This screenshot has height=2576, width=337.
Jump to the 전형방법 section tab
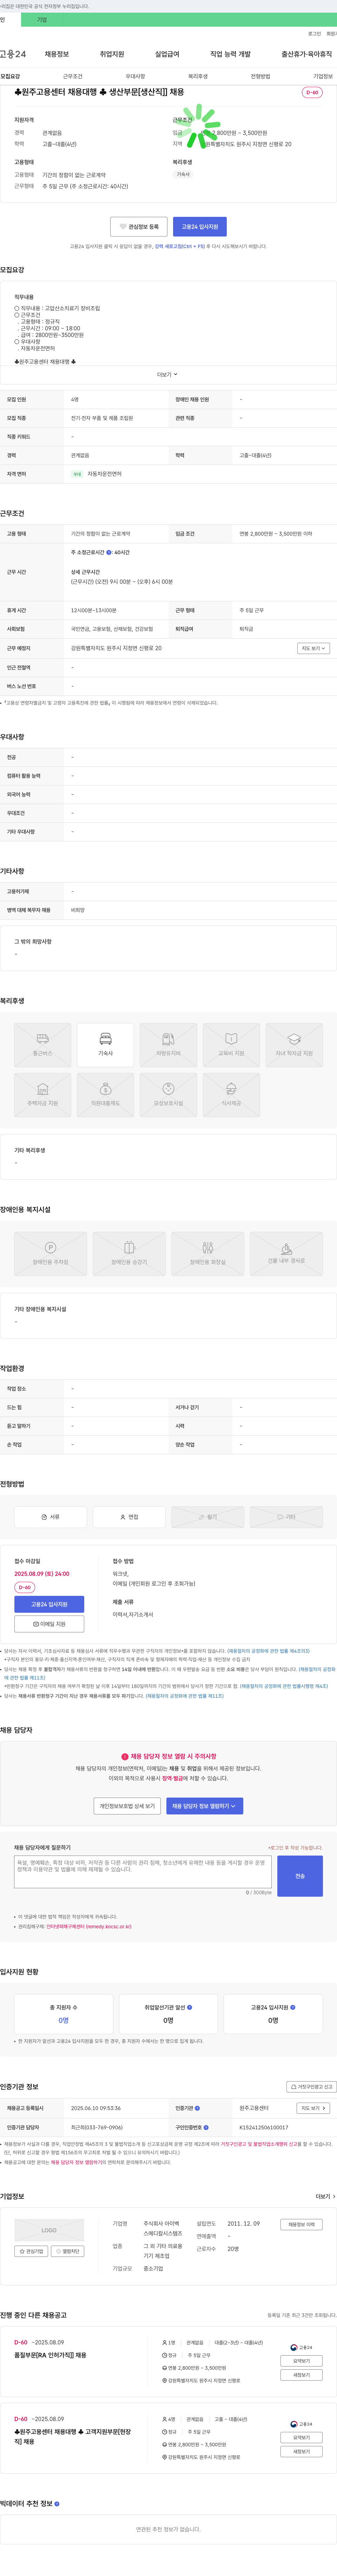[260, 76]
